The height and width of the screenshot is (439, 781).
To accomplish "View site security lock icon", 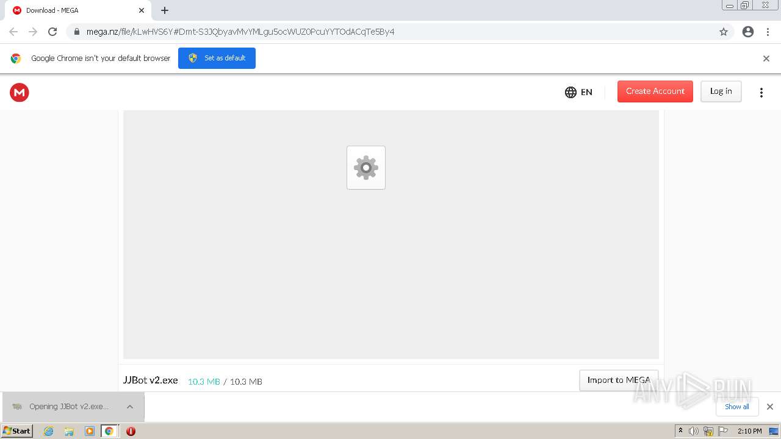I will point(76,32).
